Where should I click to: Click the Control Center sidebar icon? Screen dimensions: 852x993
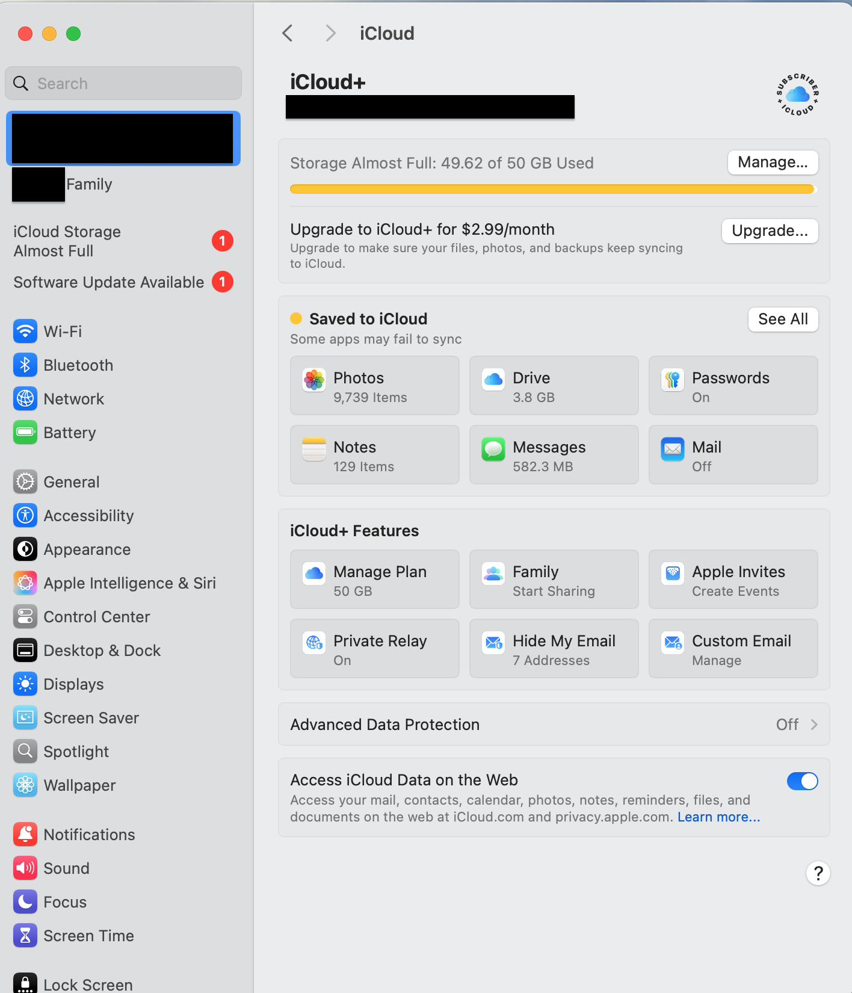tap(25, 616)
